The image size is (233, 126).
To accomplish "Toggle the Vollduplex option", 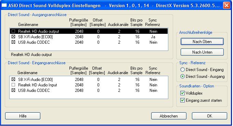I will point(182,93).
